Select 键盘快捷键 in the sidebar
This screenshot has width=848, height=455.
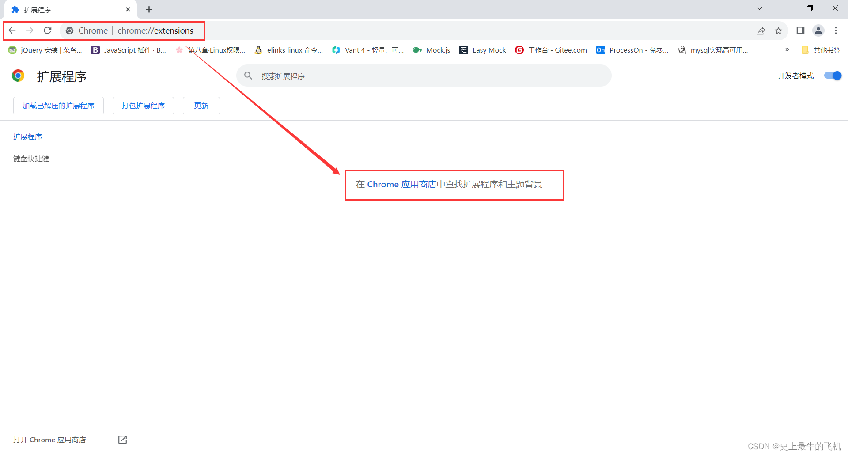coord(31,159)
